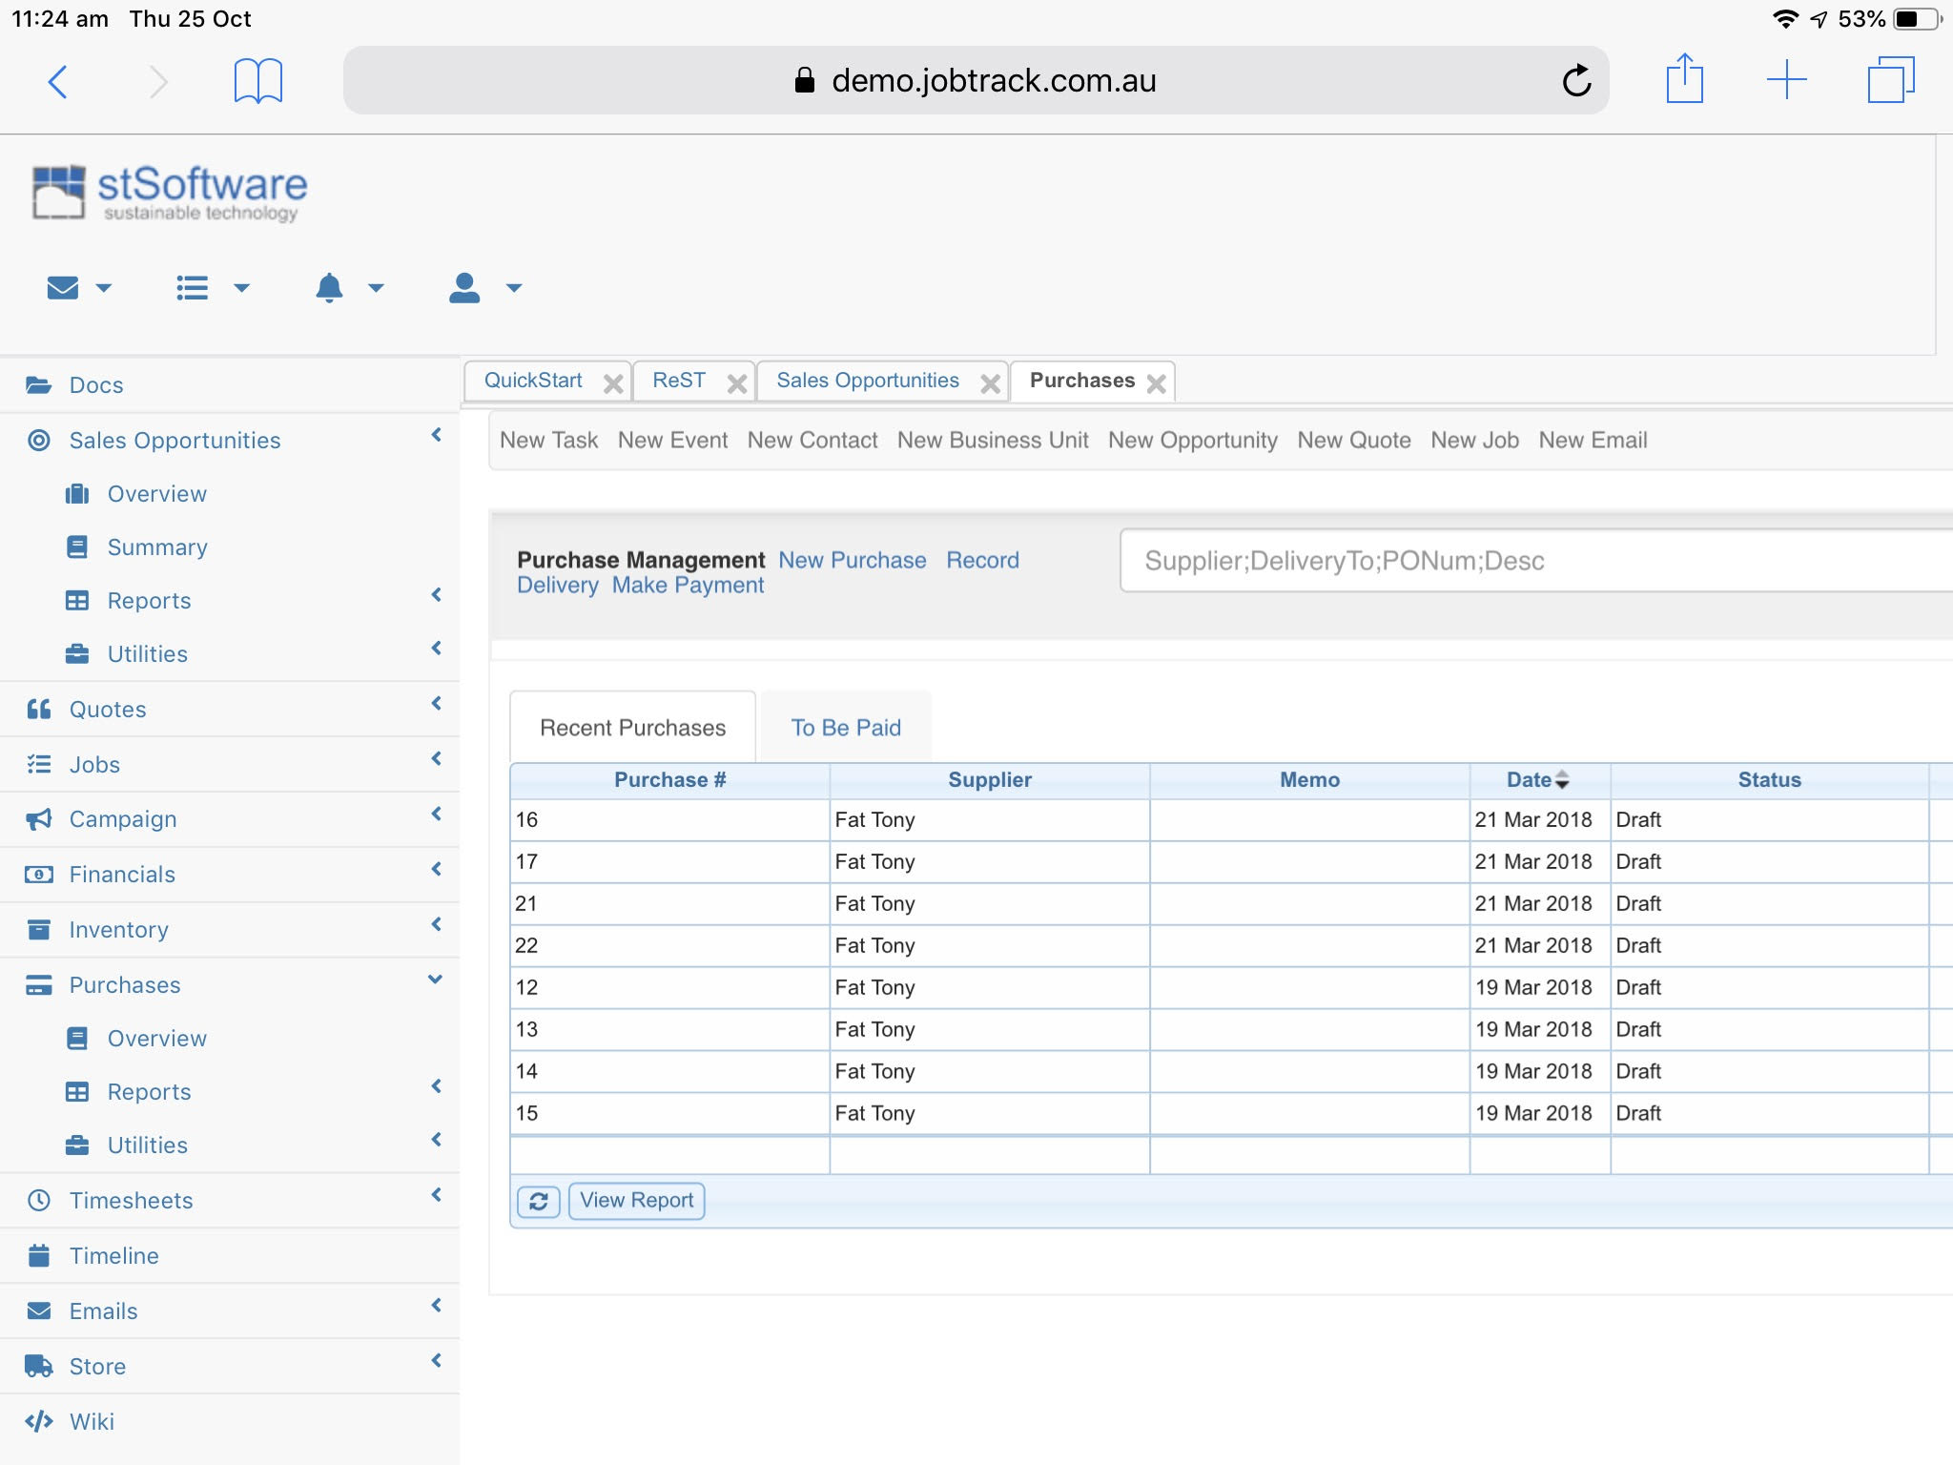Focus the Supplier;DeliveryTo;PONum;Desc search field

pos(1536,561)
